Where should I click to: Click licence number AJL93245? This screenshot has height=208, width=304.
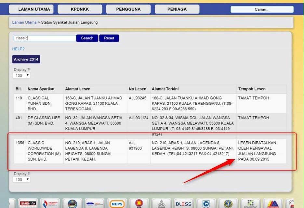138,98
